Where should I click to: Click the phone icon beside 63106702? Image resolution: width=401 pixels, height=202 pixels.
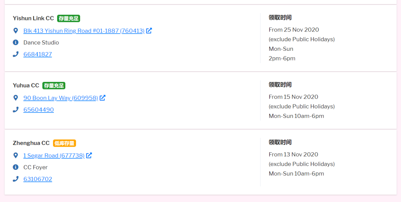[x=16, y=179]
